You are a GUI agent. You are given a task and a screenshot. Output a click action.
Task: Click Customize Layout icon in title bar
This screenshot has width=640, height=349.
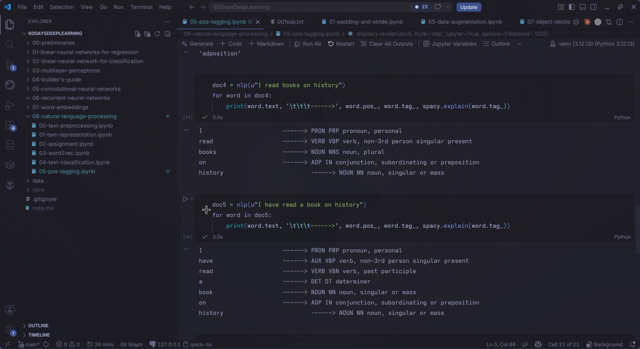click(x=561, y=7)
